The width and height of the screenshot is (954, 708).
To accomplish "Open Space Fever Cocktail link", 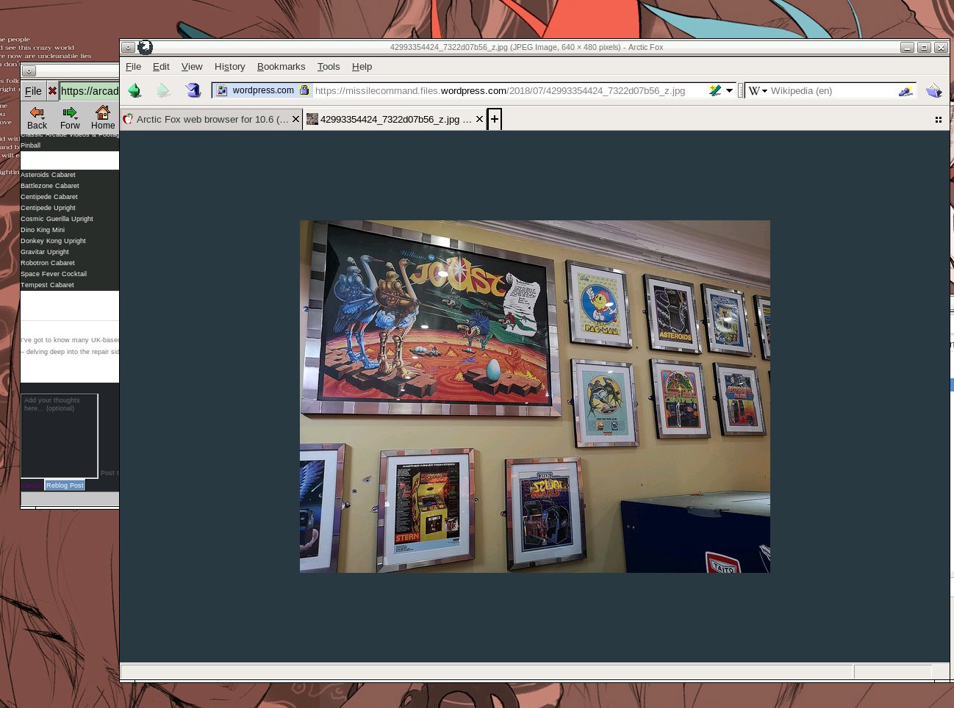I will [53, 274].
